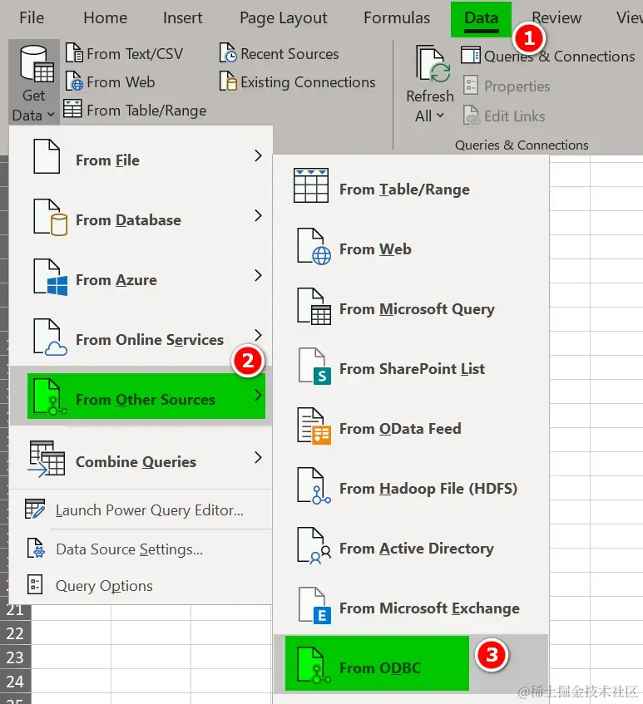Click Data Source Settings... text

pyautogui.click(x=129, y=549)
